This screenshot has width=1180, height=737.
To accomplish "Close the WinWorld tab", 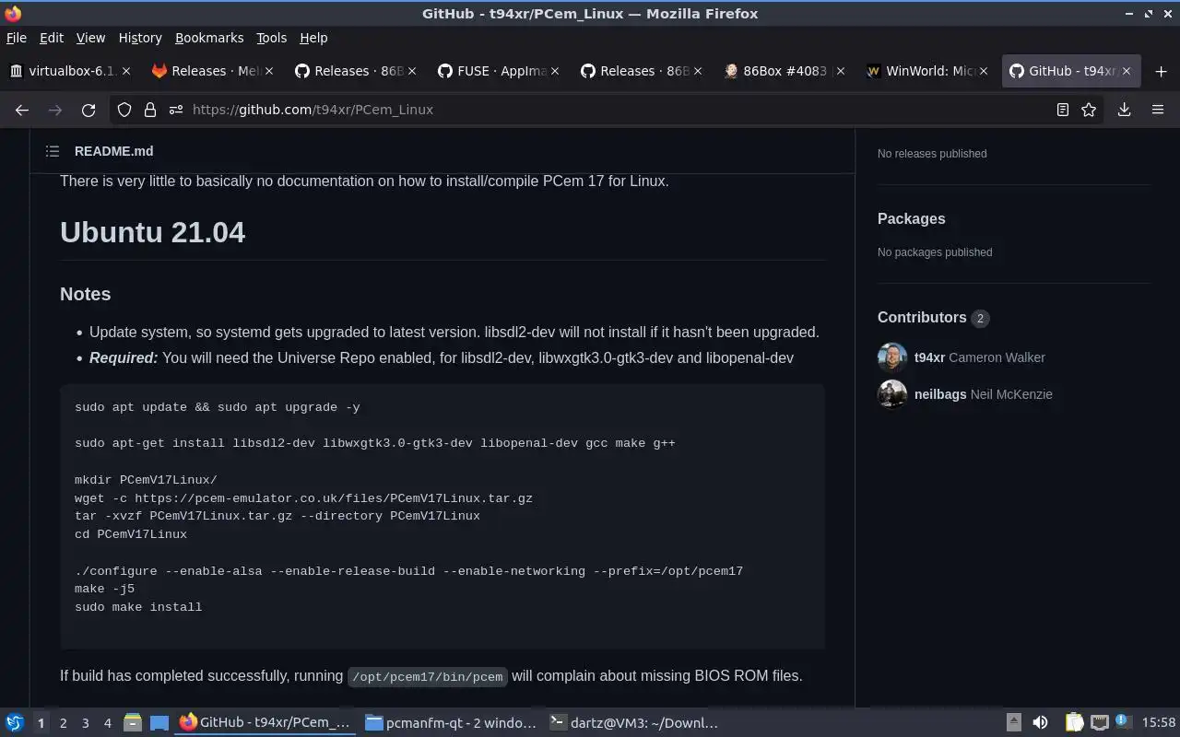I will click(984, 71).
